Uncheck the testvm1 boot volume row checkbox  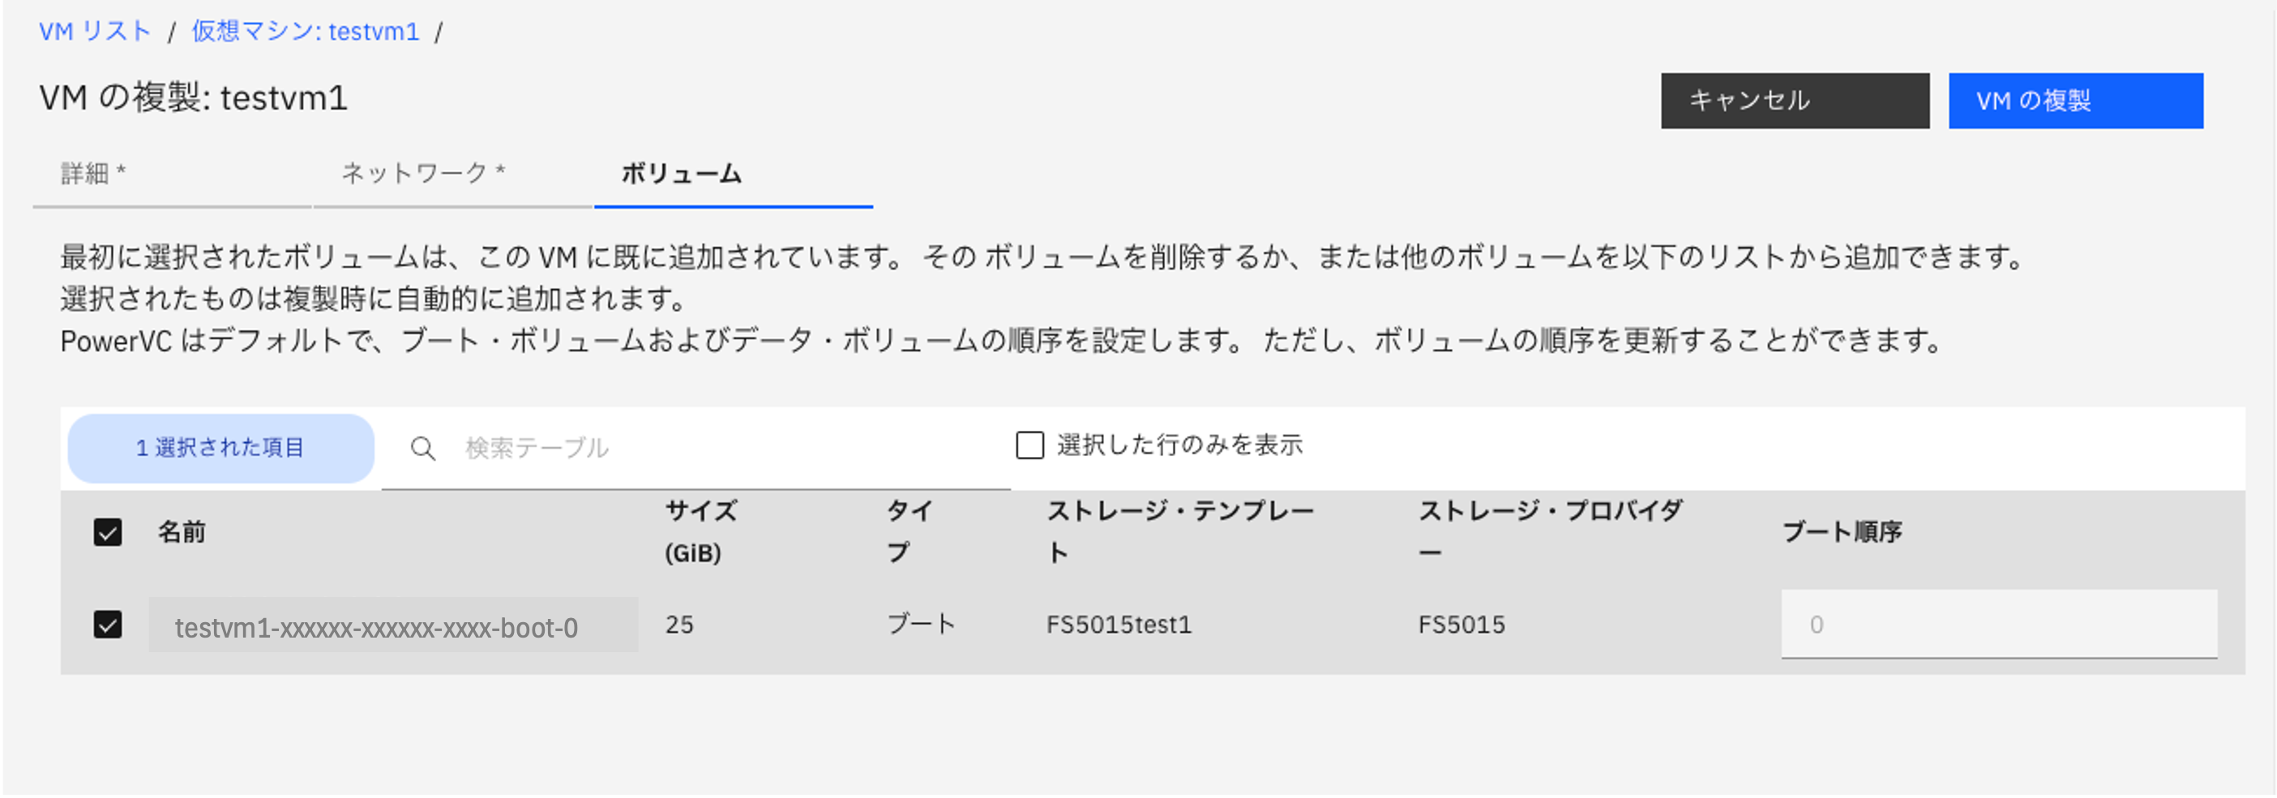106,624
